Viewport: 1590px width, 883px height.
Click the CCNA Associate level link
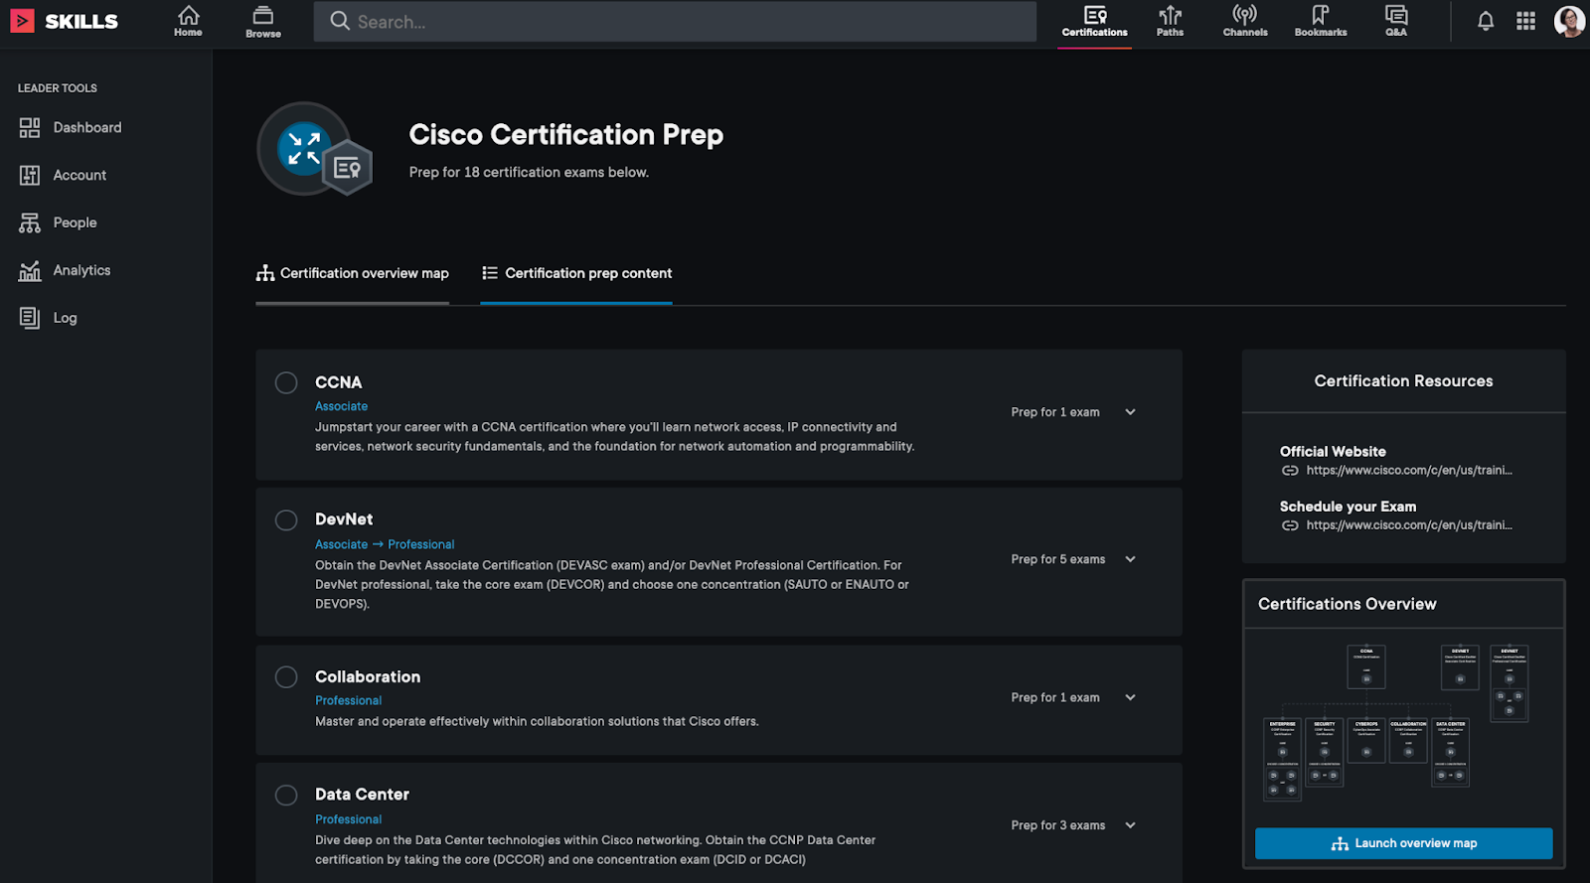[x=341, y=406]
